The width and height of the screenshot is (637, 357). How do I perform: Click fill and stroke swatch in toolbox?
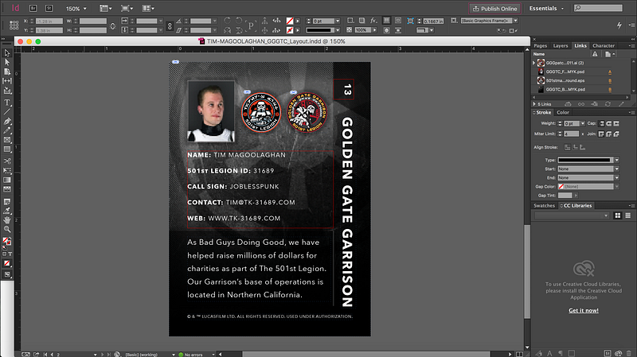coord(7,242)
